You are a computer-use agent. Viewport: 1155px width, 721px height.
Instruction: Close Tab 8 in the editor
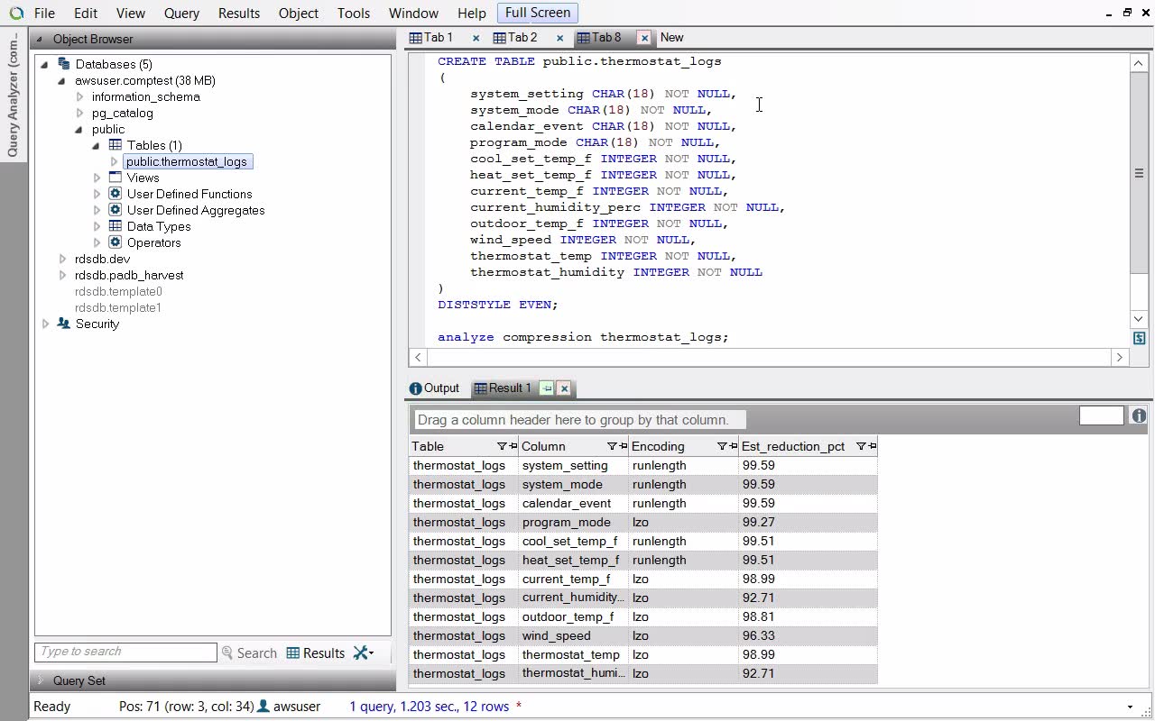click(643, 38)
